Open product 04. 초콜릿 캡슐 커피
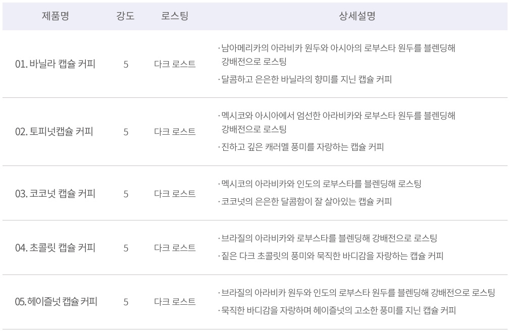This screenshot has height=333, width=510. (56, 248)
